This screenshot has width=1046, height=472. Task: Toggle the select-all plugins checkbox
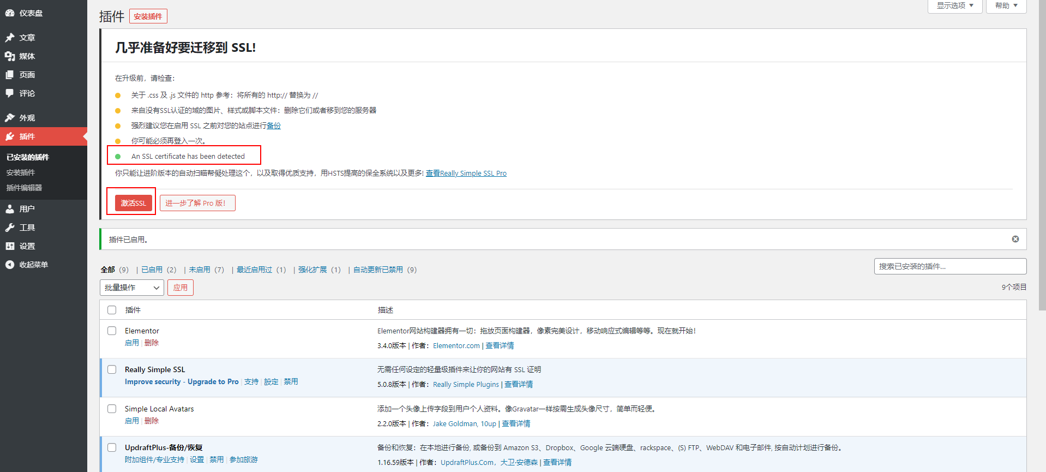point(112,310)
